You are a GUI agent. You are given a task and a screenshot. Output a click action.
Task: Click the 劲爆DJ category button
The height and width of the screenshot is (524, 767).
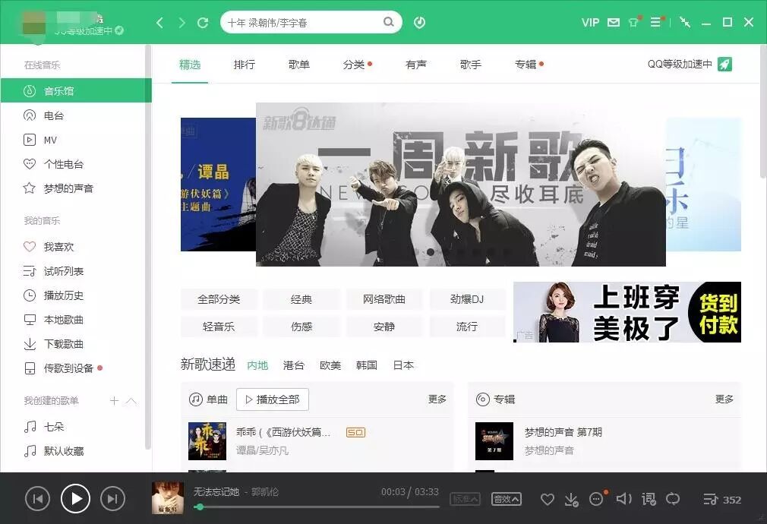click(467, 299)
